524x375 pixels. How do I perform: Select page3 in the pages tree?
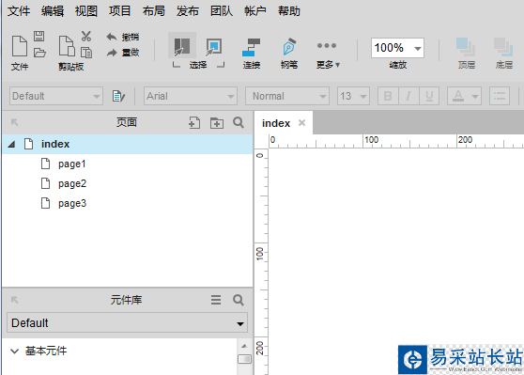click(x=72, y=203)
